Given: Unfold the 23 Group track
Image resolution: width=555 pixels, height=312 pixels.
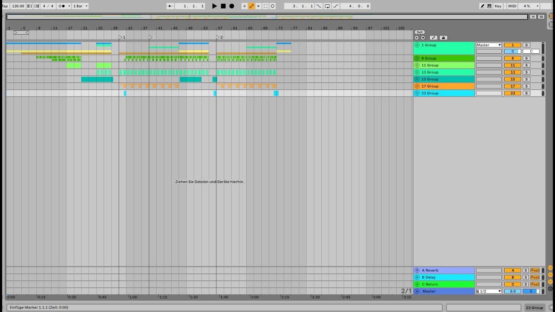Looking at the screenshot, I should pyautogui.click(x=417, y=93).
